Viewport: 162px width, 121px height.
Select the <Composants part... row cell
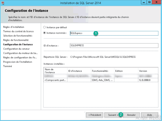pyautogui.click(x=56, y=80)
